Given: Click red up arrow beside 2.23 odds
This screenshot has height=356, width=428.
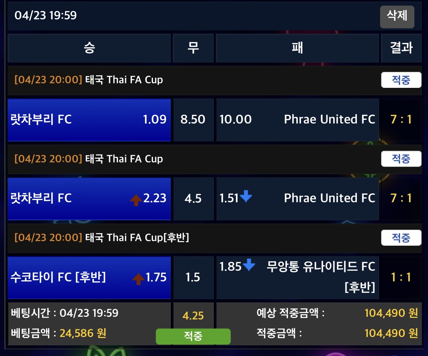Looking at the screenshot, I should pos(136,199).
